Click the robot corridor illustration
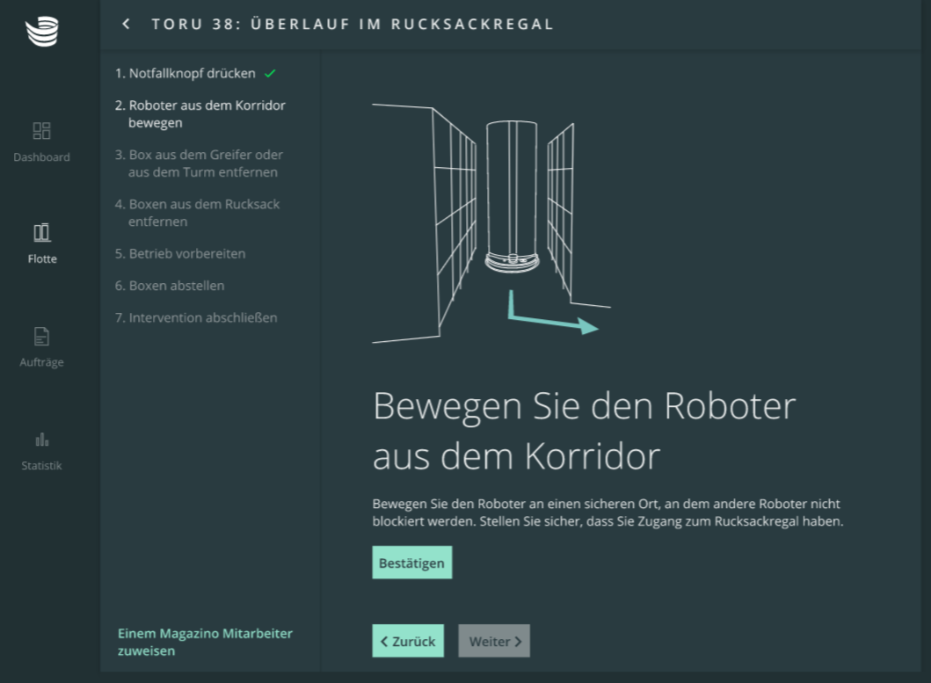The image size is (931, 683). click(491, 223)
